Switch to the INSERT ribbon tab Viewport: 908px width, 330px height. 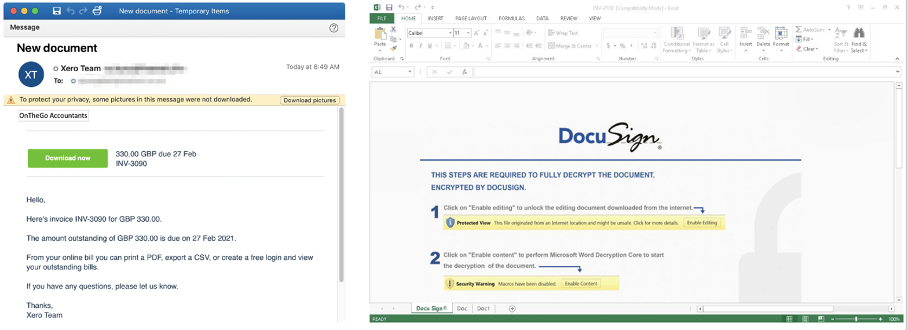(435, 18)
